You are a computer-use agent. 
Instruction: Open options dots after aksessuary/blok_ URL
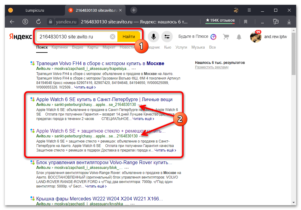pyautogui.click(x=126, y=168)
